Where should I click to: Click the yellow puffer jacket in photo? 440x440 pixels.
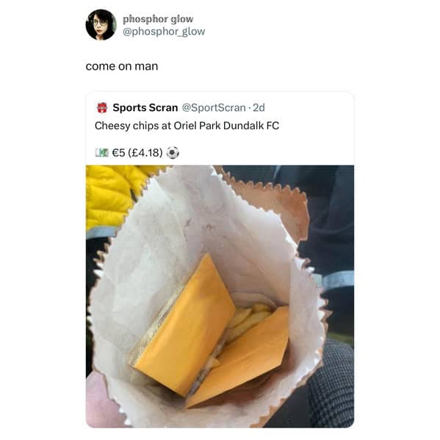click(112, 196)
